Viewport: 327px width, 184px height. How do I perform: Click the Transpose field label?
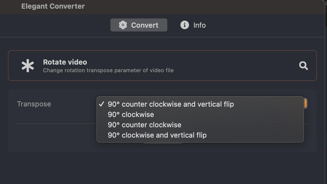34,104
